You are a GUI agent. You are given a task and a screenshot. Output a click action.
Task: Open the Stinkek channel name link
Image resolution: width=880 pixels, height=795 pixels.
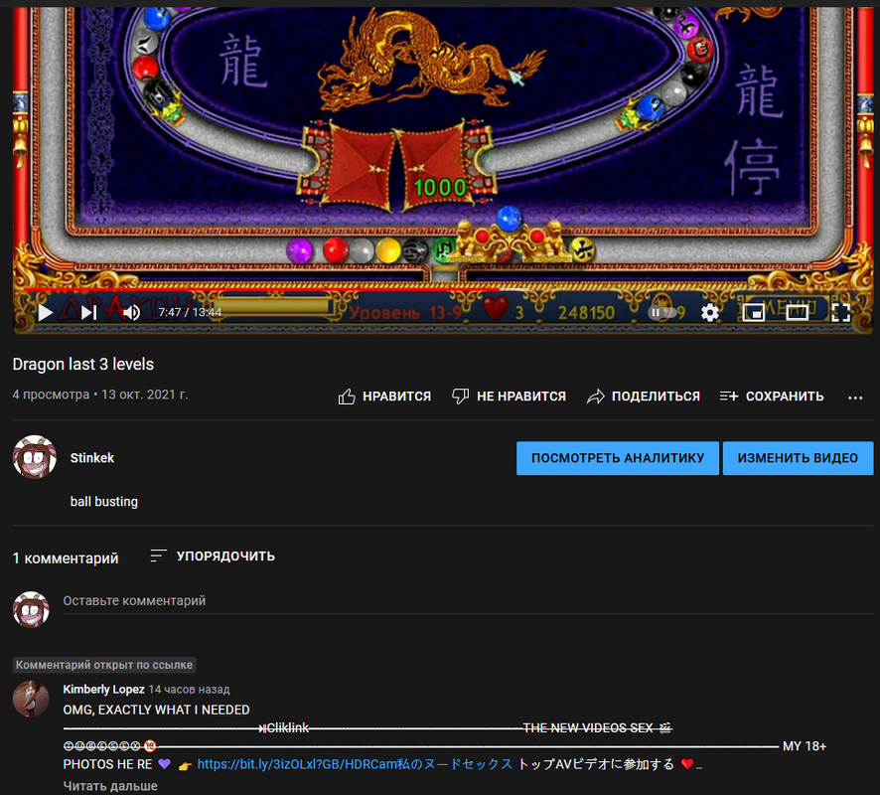click(92, 458)
